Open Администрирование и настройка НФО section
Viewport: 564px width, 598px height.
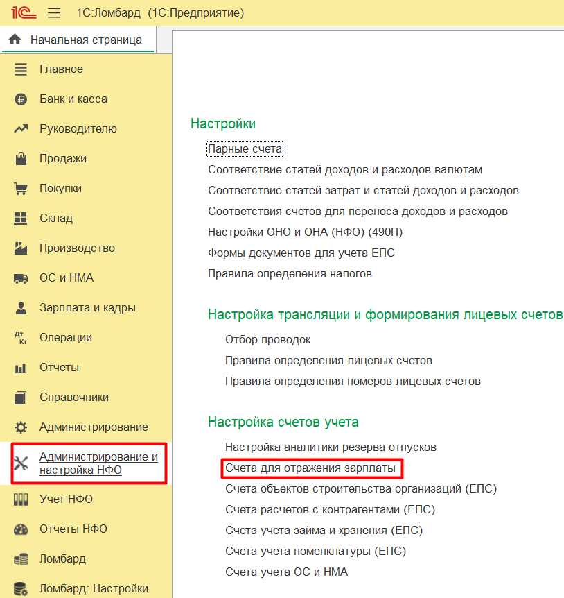pos(98,463)
